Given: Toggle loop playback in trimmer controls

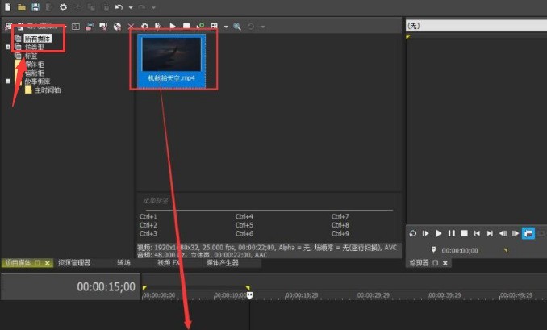Looking at the screenshot, I should 413,233.
